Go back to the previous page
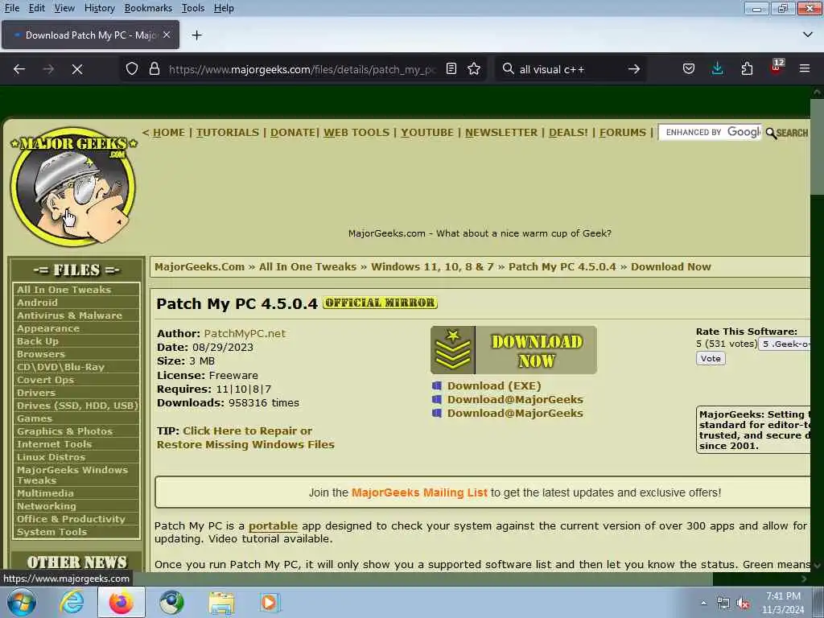Viewport: 824px width, 618px height. tap(19, 69)
